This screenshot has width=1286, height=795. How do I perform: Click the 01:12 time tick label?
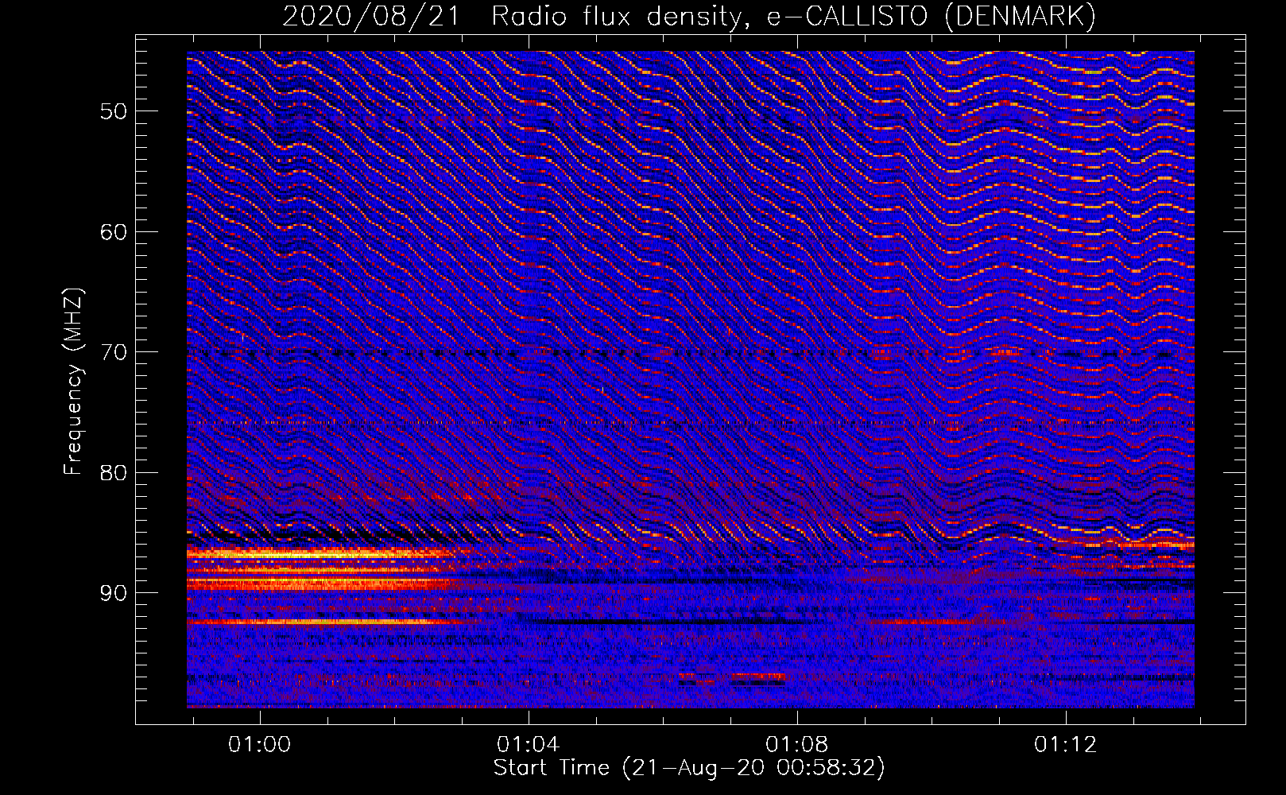point(1065,745)
